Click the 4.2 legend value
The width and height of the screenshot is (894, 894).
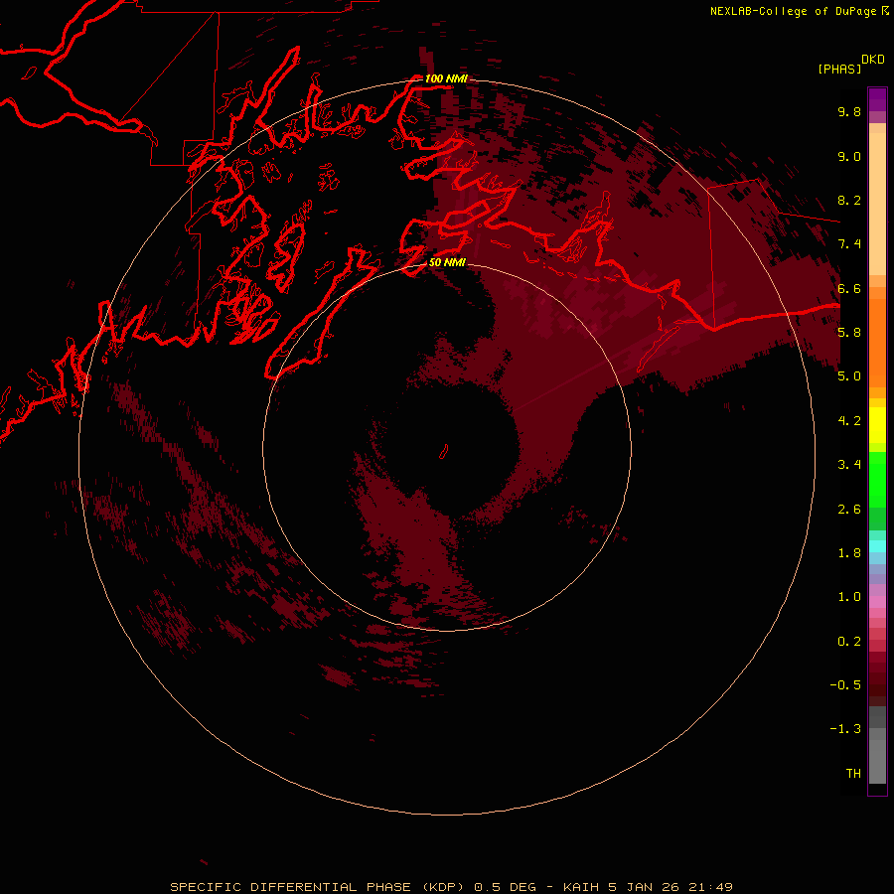(849, 421)
